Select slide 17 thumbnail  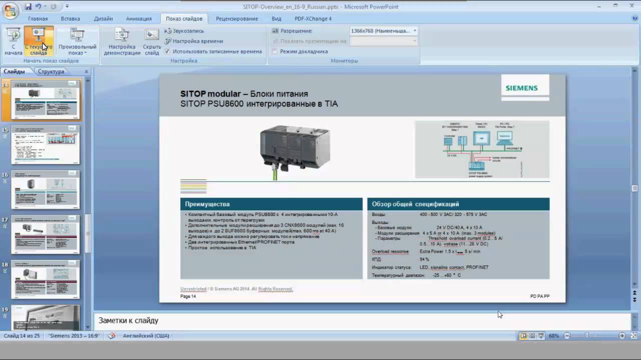(46, 234)
